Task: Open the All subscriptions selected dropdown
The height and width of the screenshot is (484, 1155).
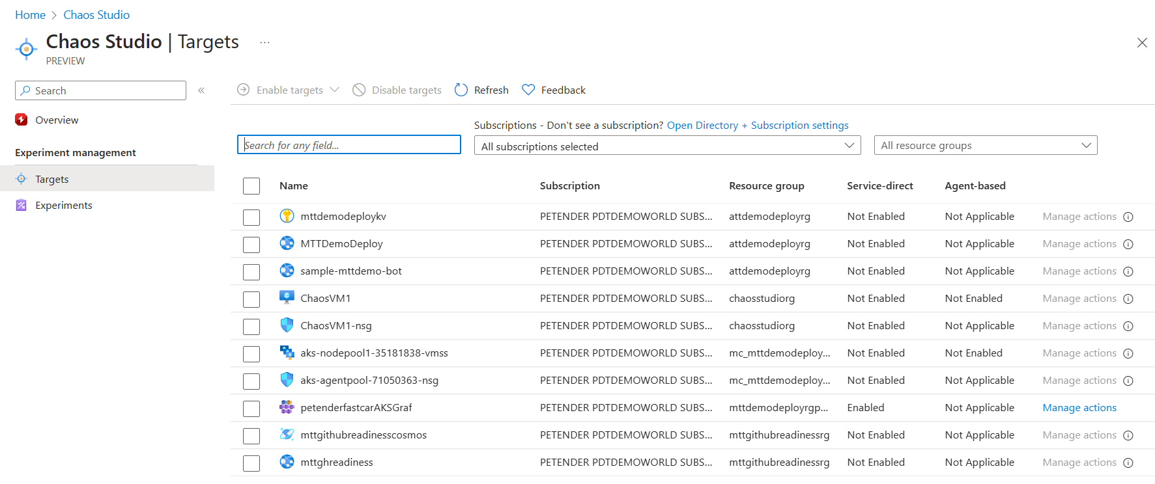Action: pyautogui.click(x=667, y=146)
